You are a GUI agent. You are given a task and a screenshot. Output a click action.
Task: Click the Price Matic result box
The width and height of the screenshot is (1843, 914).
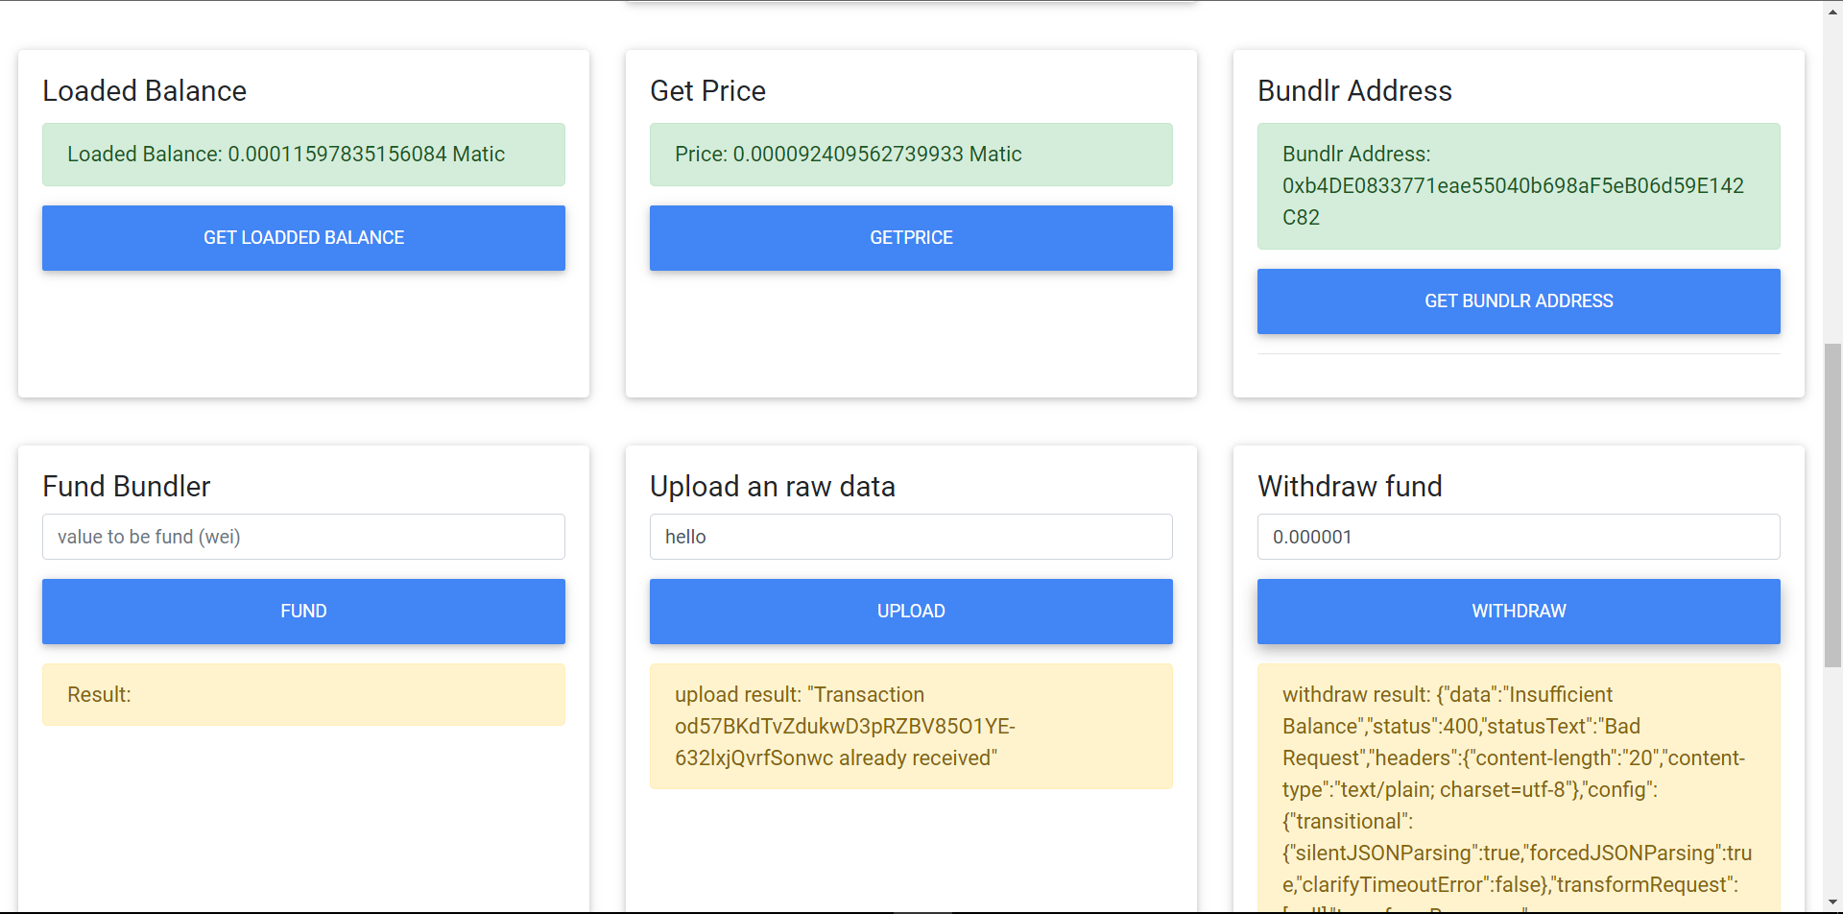(911, 155)
